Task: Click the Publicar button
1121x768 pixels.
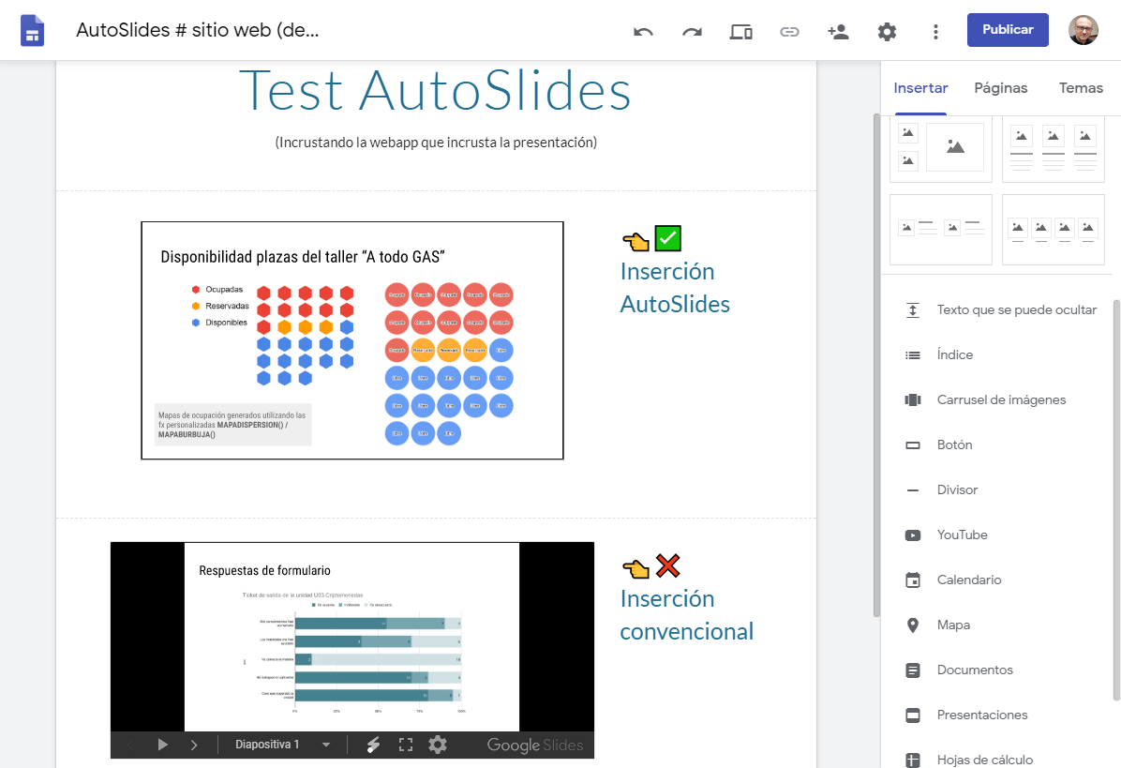Action: click(x=1008, y=29)
